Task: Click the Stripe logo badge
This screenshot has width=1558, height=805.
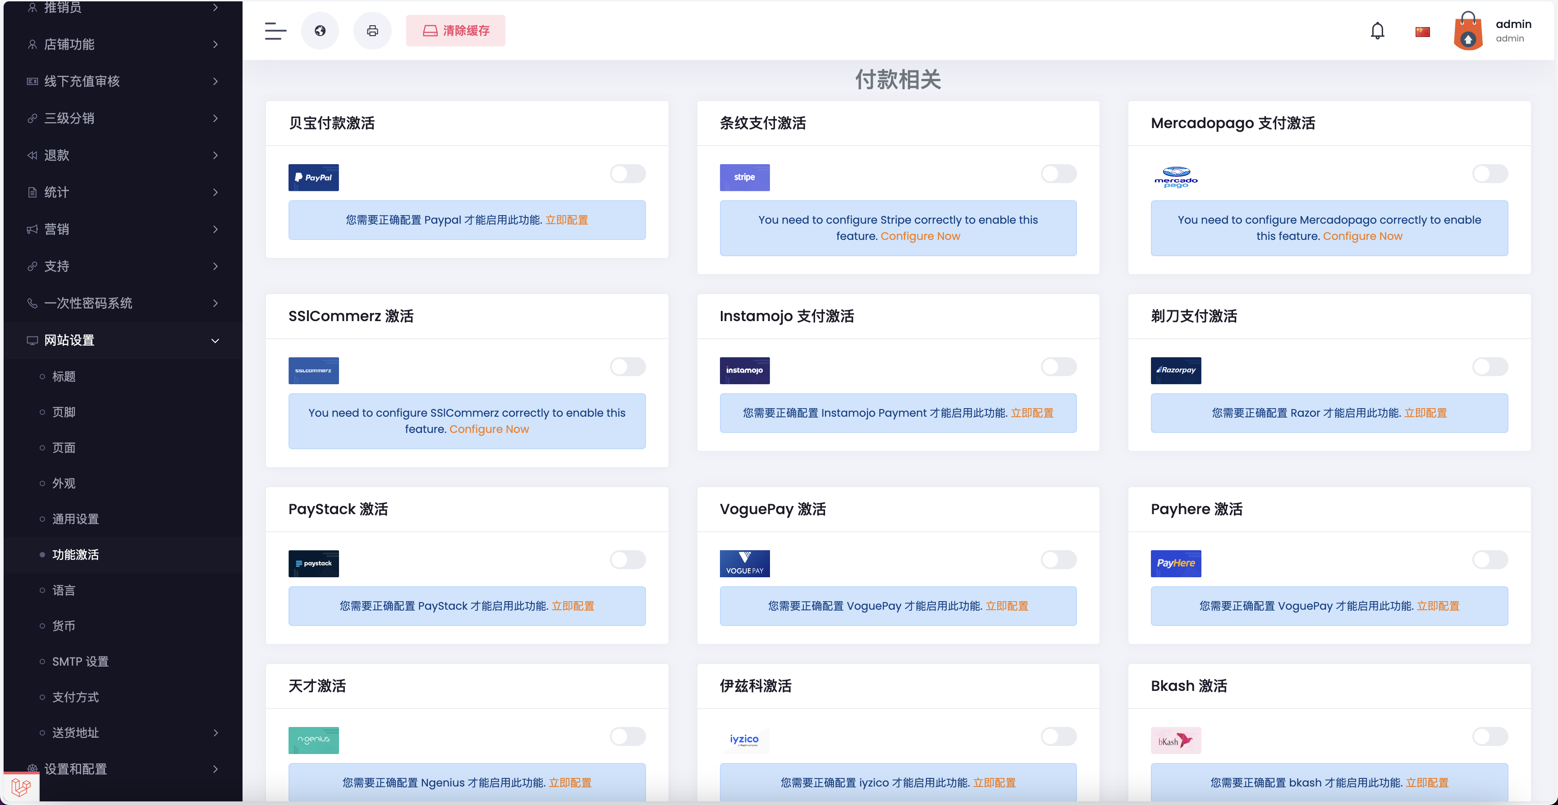Action: tap(745, 177)
